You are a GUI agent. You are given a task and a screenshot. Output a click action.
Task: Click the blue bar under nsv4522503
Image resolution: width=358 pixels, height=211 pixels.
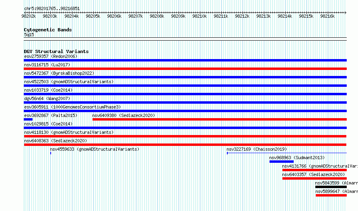pyautogui.click(x=185, y=86)
